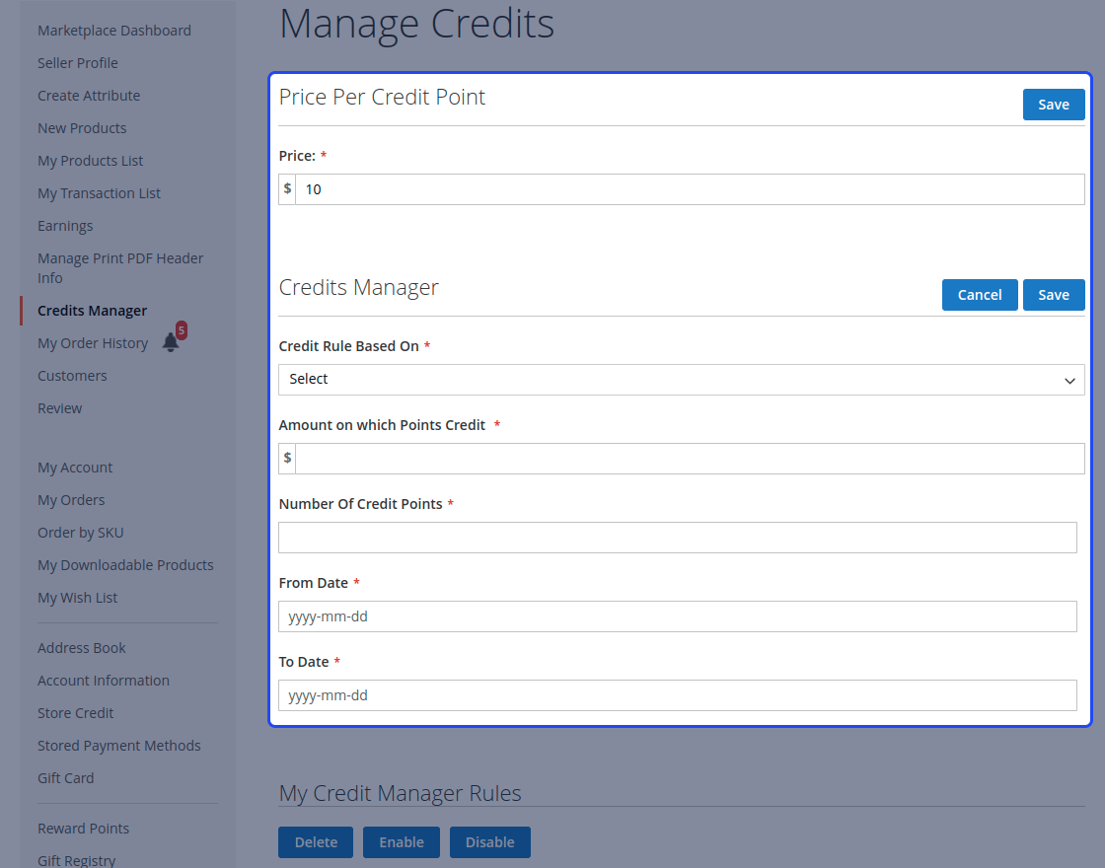
Task: Go to Customers page
Action: pos(72,376)
